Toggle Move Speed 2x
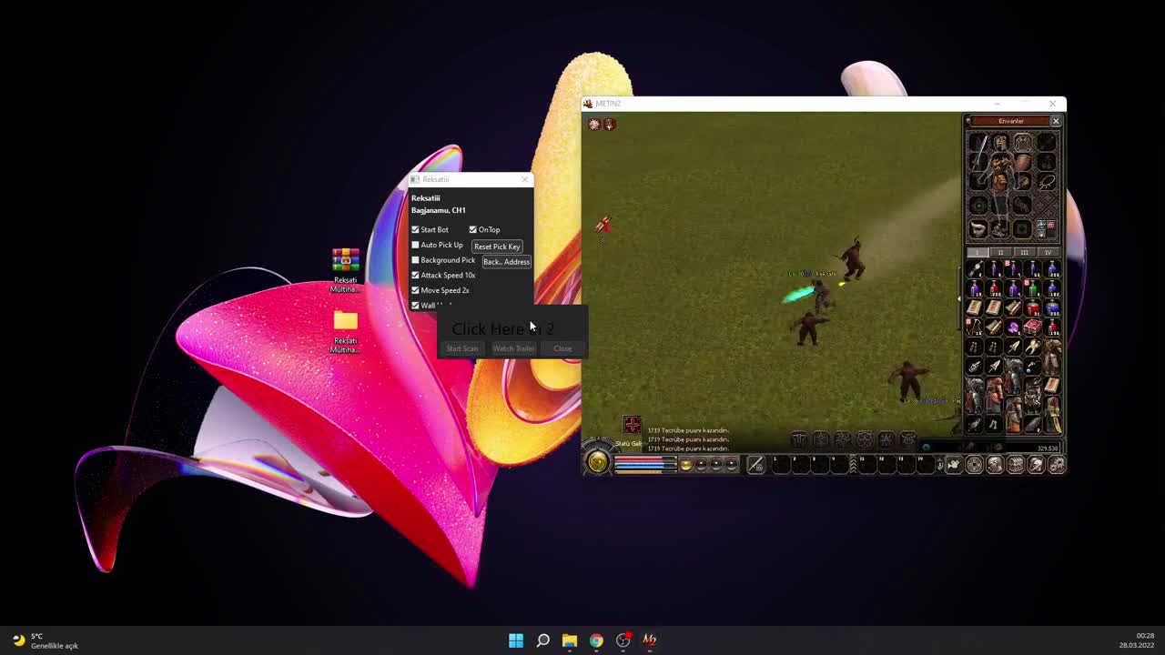Screen dimensions: 1165x655 pos(415,290)
